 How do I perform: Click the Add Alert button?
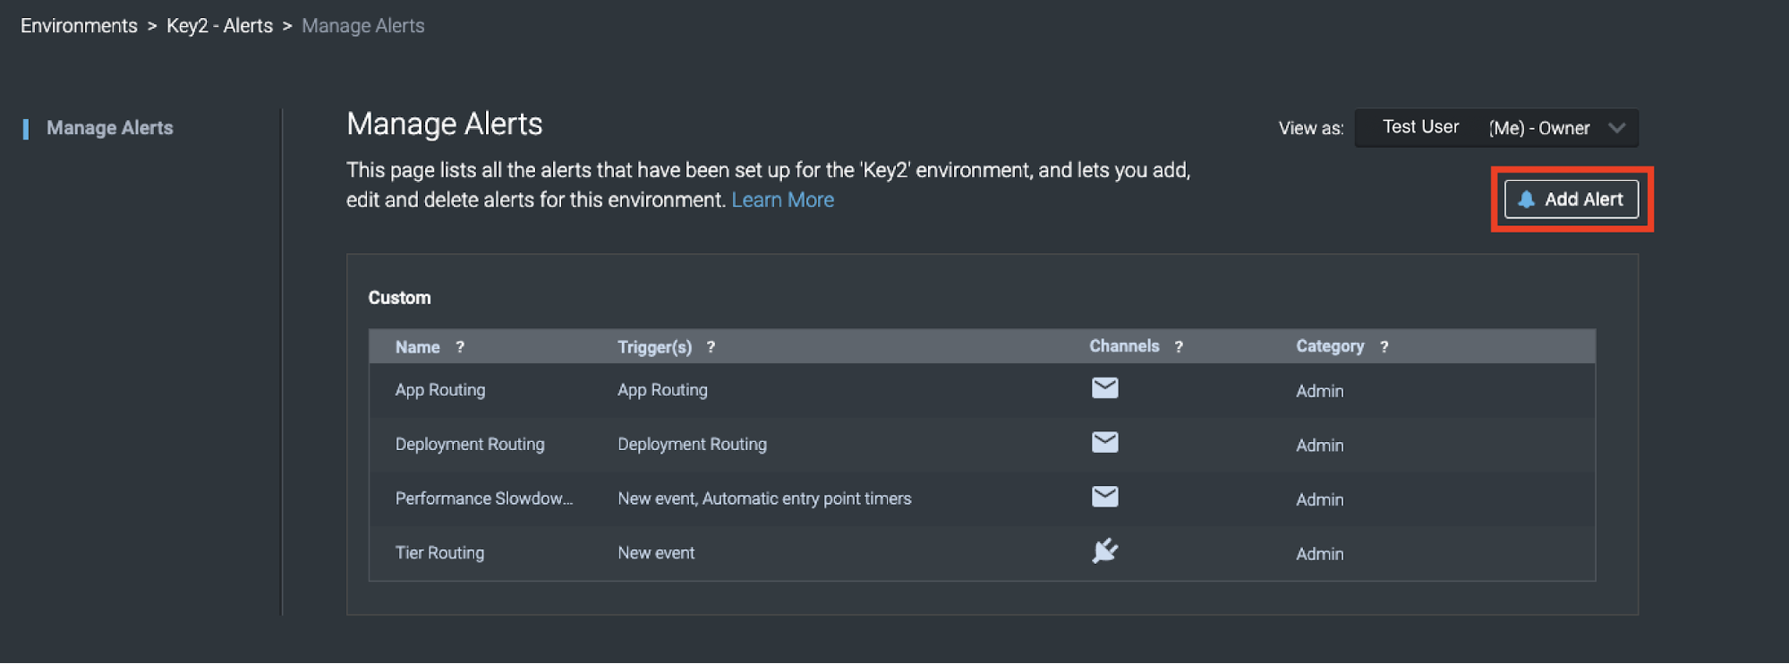tap(1571, 200)
